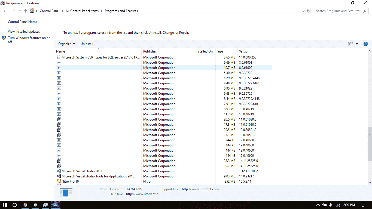The height and width of the screenshot is (209, 372).
Task: Select version 8.0.61001 cell
Action: point(245,63)
